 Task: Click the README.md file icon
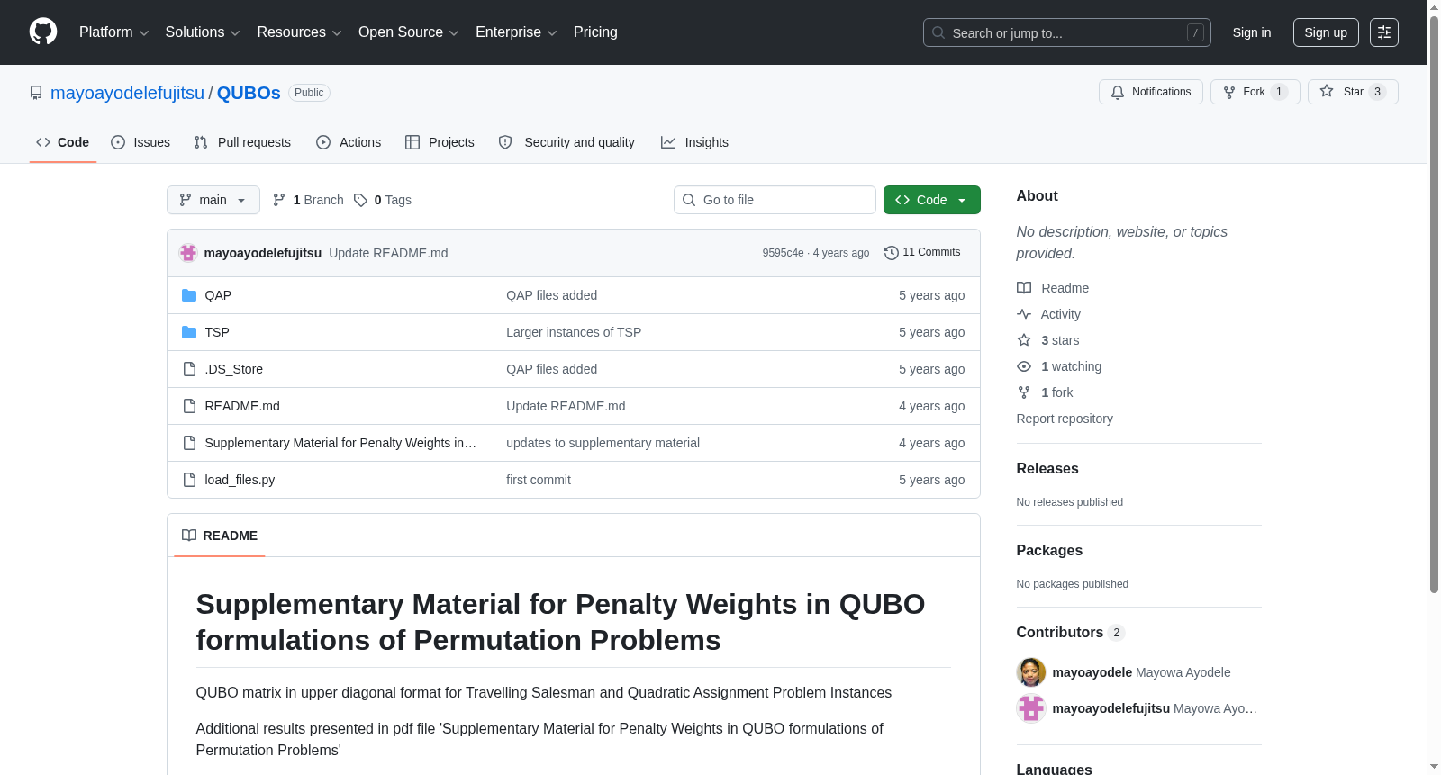pyautogui.click(x=189, y=406)
